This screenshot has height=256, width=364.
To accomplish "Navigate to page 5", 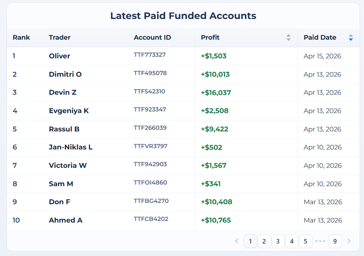I will [x=305, y=241].
